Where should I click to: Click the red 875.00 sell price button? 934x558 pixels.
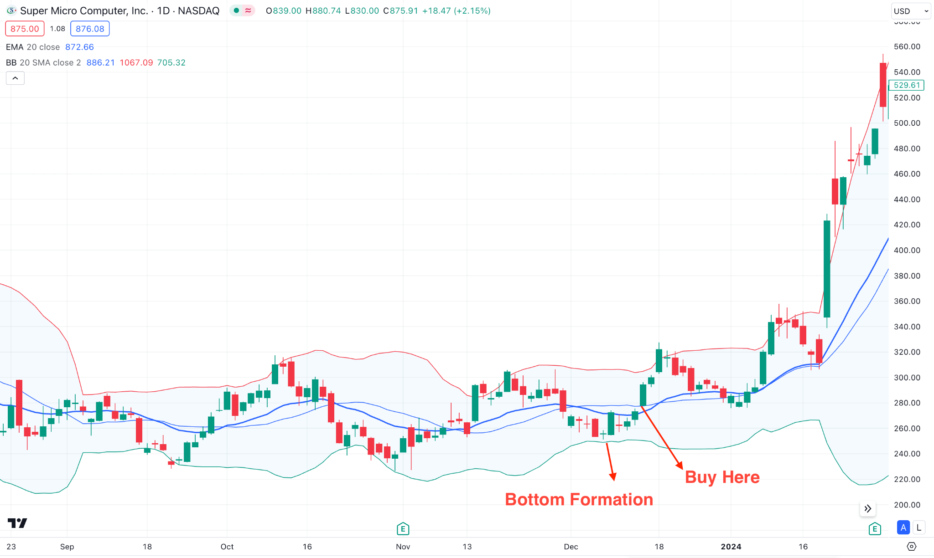pyautogui.click(x=25, y=29)
